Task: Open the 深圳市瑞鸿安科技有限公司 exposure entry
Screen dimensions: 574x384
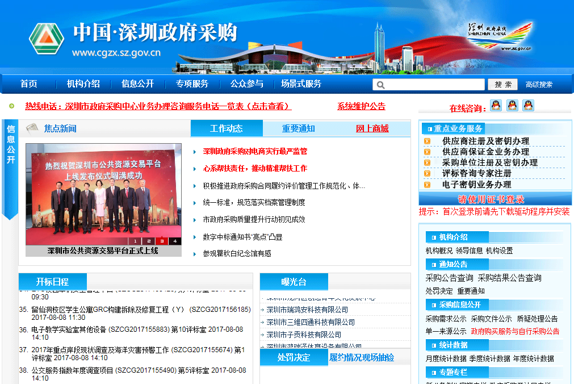Action: tap(307, 310)
